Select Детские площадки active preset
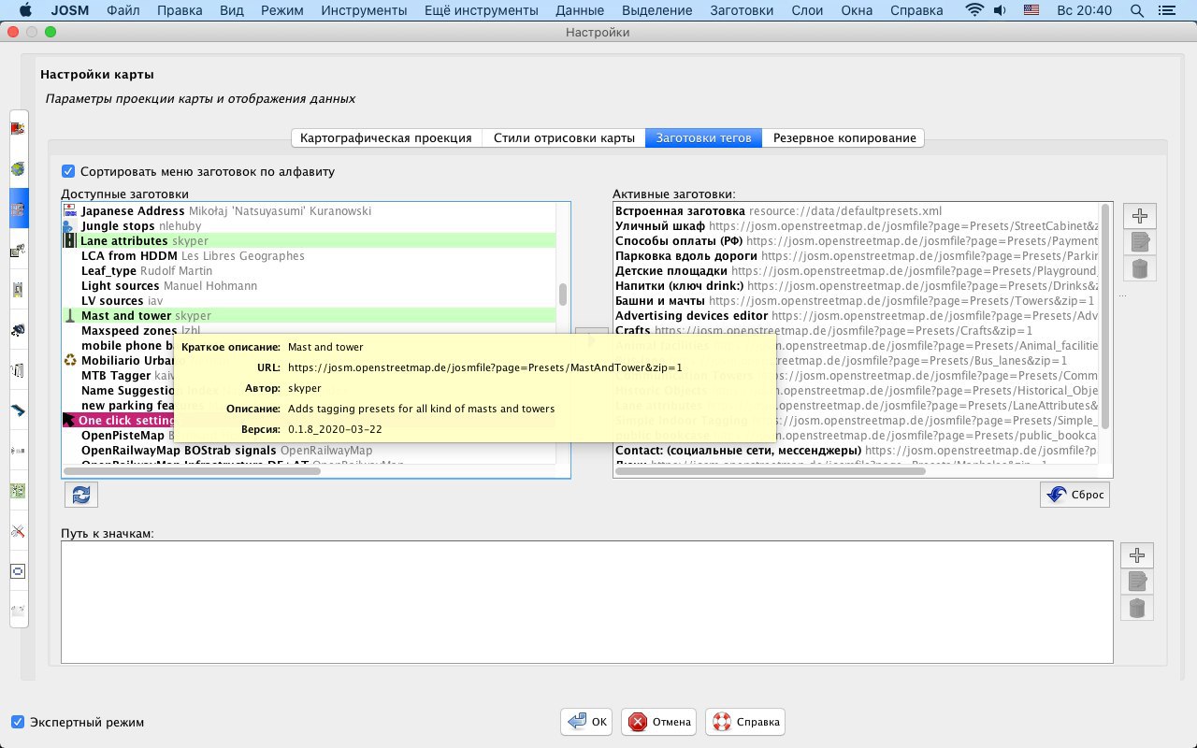The height and width of the screenshot is (748, 1197). [857, 271]
